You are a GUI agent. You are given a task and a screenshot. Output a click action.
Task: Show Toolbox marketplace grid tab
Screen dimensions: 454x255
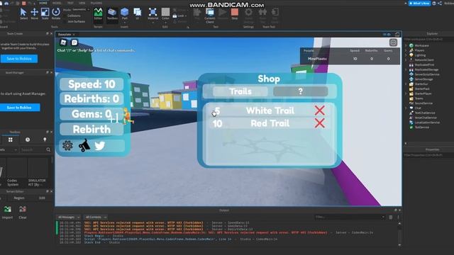[x=11, y=140]
